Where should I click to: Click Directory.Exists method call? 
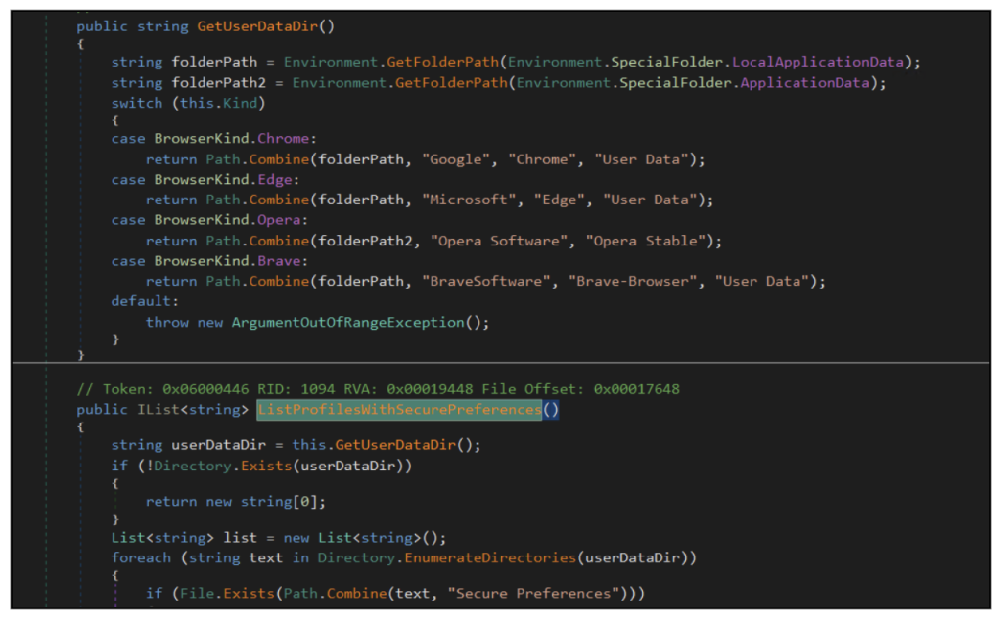(223, 467)
